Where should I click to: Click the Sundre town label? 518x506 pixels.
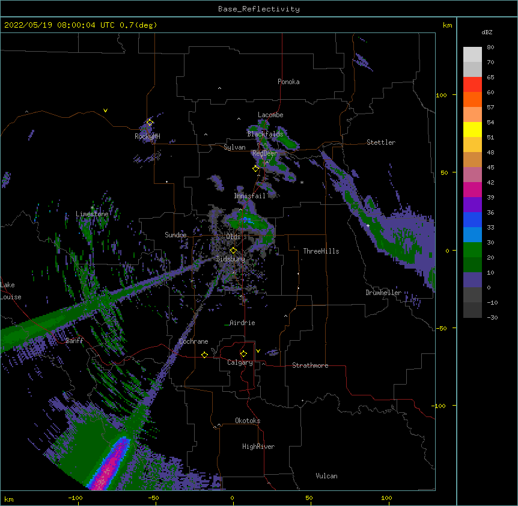(175, 235)
